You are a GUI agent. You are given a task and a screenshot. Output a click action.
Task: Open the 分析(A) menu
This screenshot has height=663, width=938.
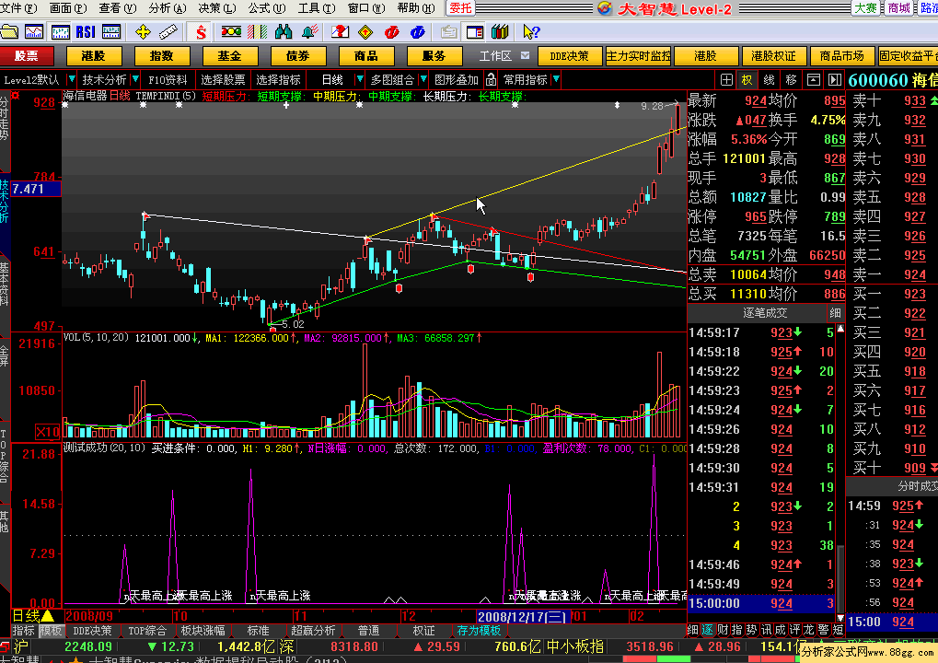(x=168, y=7)
